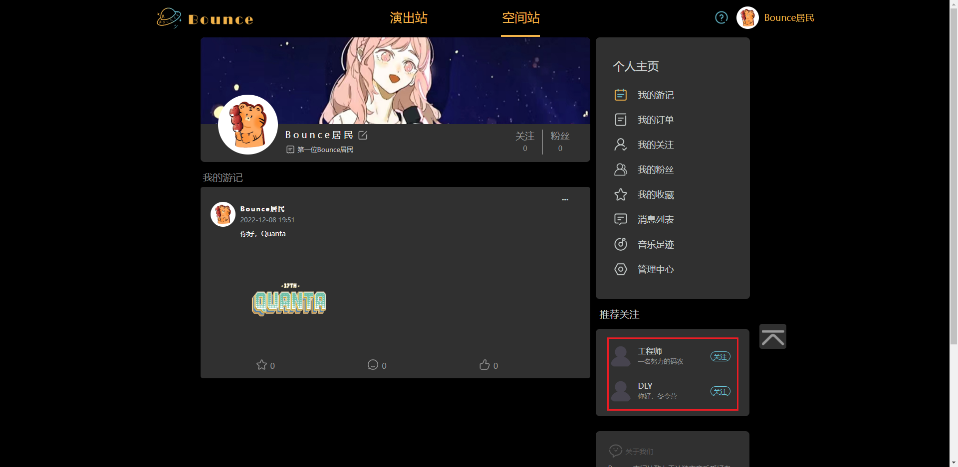
Task: Like the post with thumbs-up icon
Action: pyautogui.click(x=484, y=365)
